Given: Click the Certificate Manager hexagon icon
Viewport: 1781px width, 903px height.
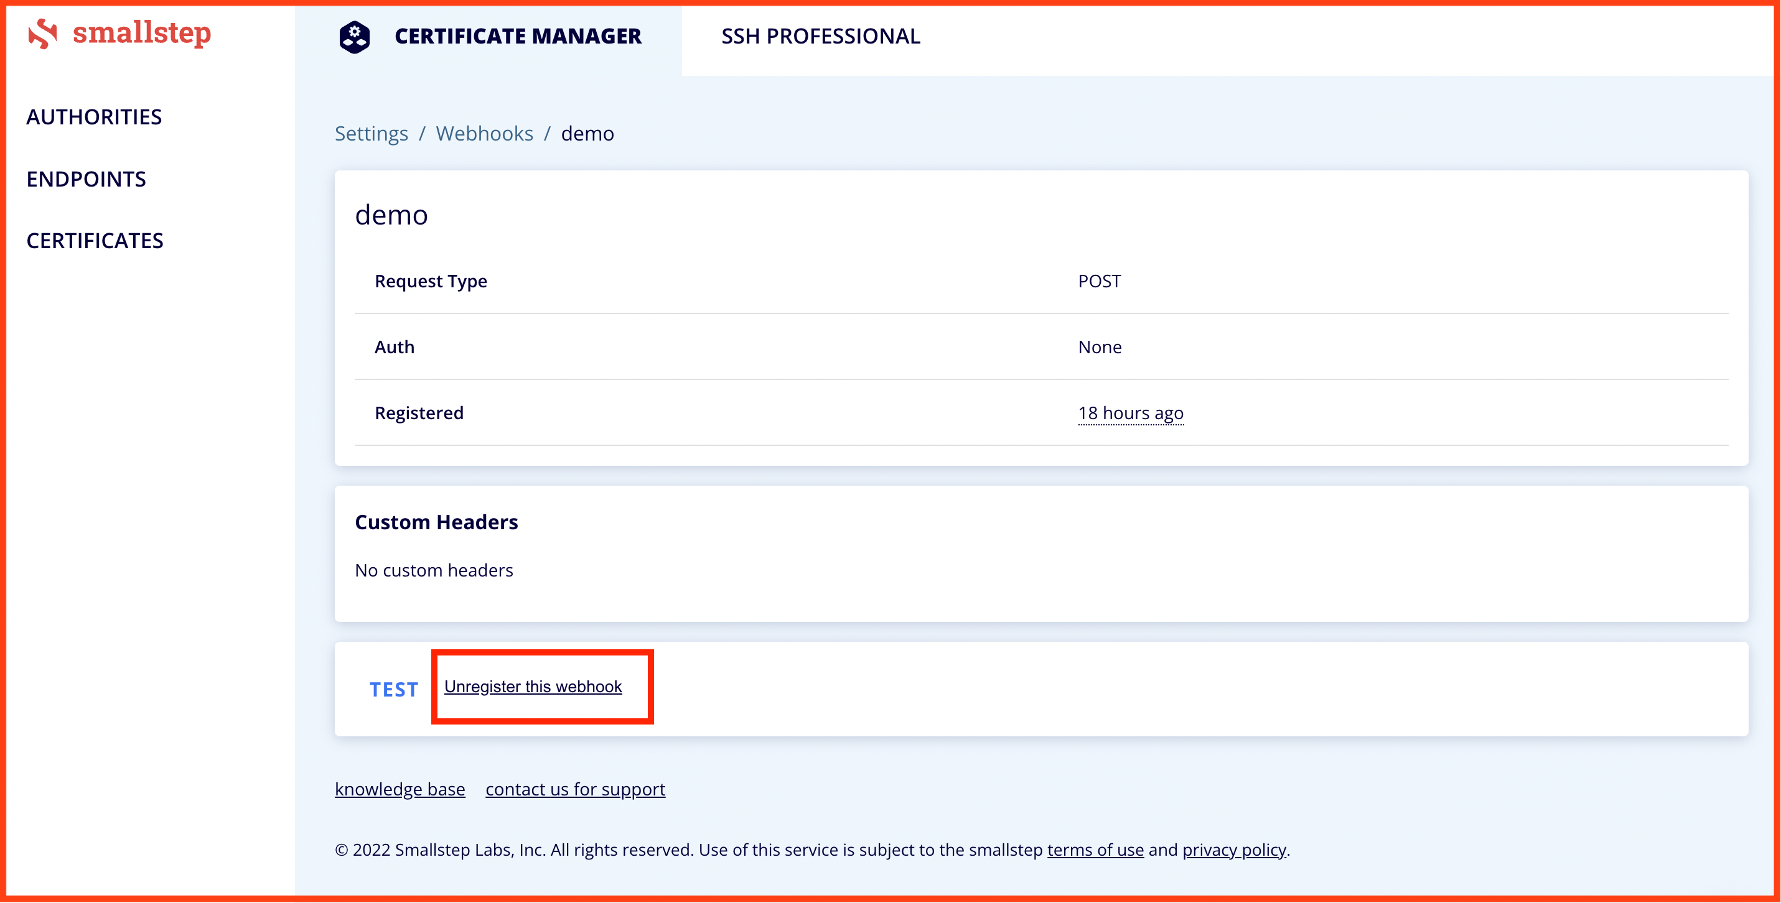Looking at the screenshot, I should pos(355,37).
